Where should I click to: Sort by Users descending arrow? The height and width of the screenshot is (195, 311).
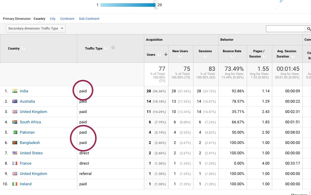[166, 54]
